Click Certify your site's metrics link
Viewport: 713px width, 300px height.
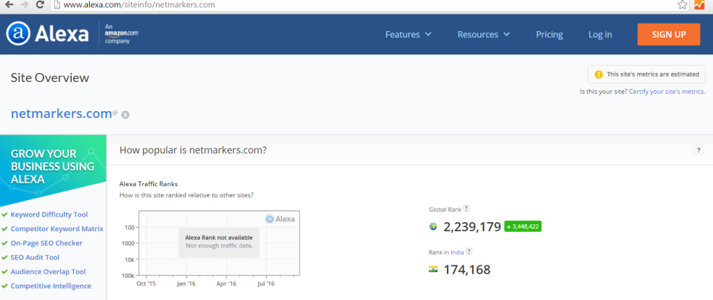click(667, 92)
